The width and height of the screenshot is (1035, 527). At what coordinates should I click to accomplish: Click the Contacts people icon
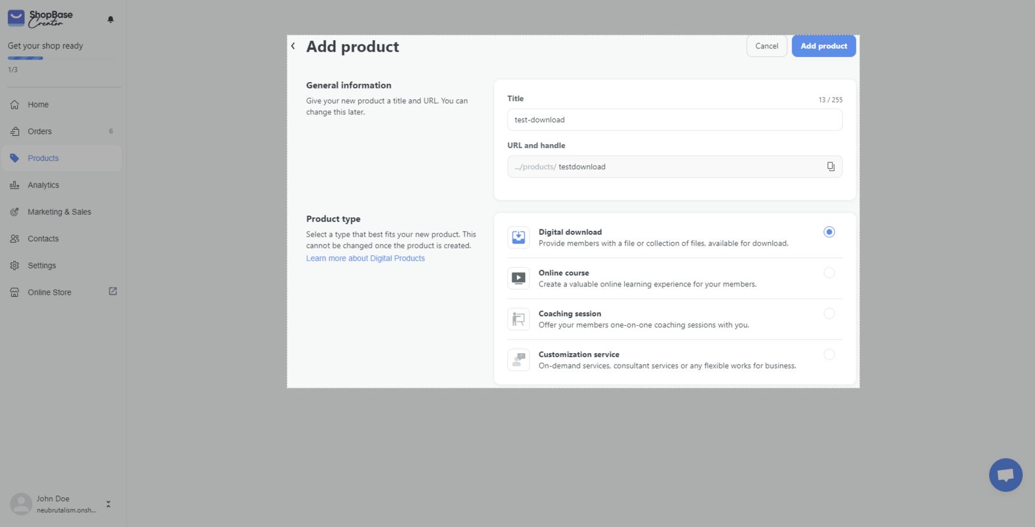(x=14, y=239)
